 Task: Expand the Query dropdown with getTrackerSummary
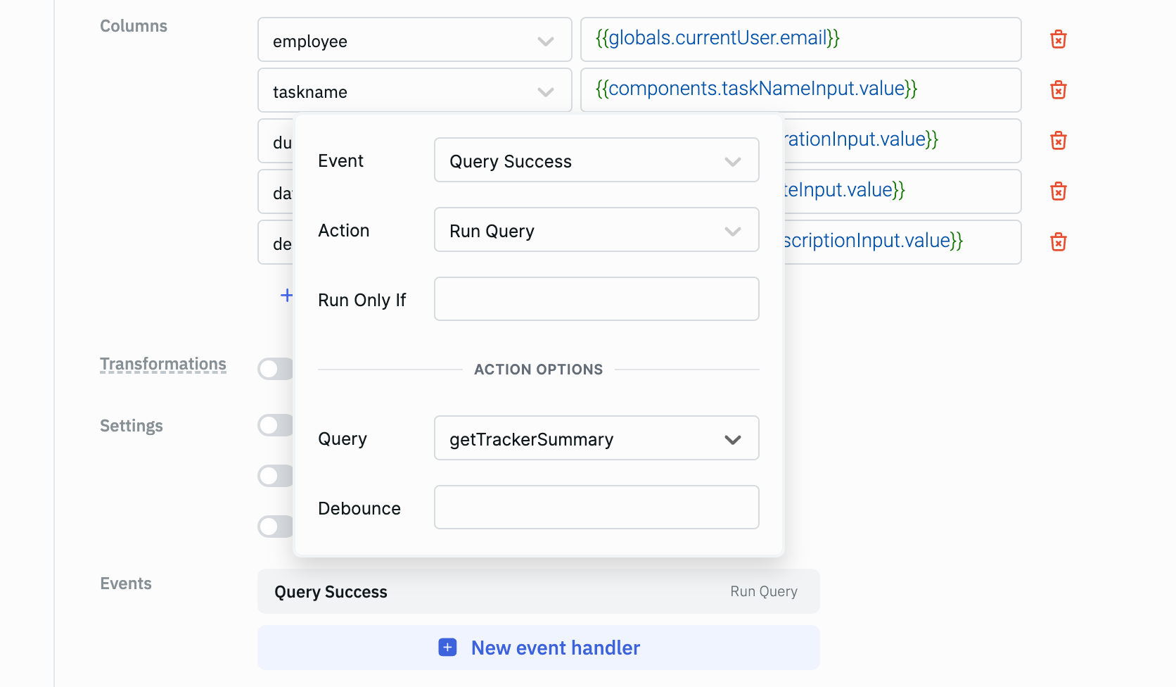(x=596, y=439)
